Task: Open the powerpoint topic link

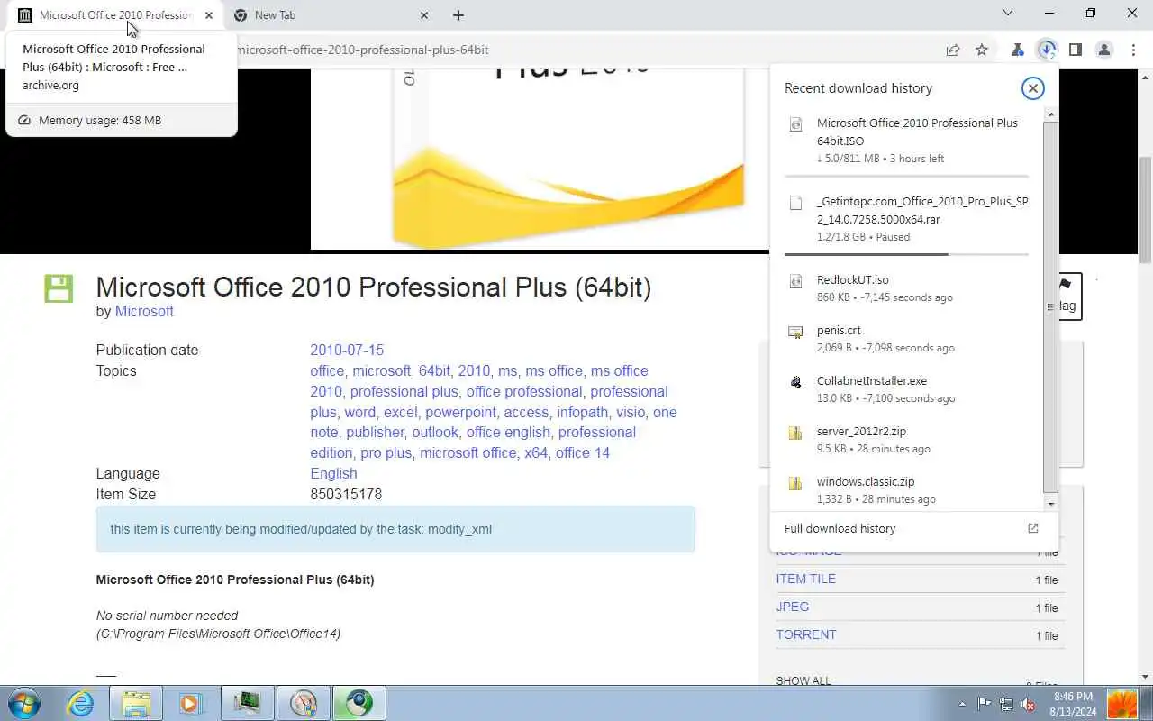Action: pos(460,412)
